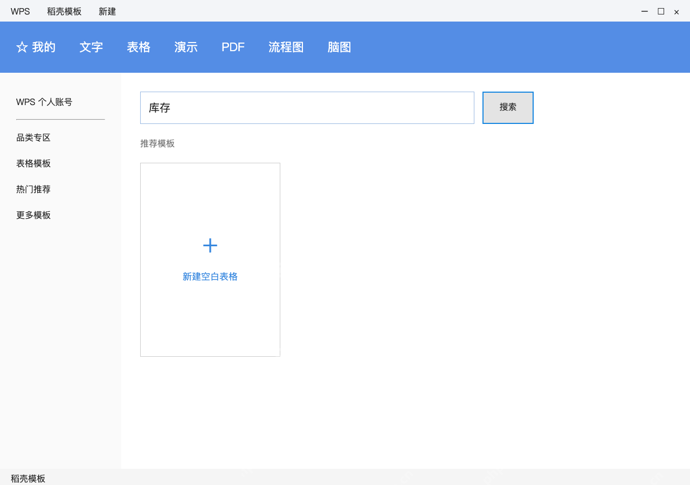Minimize the WPS window
The width and height of the screenshot is (690, 485).
pyautogui.click(x=644, y=11)
